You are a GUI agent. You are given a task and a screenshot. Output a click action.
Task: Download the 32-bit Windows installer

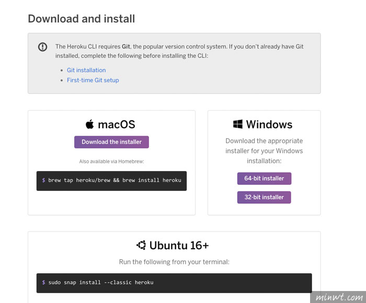(264, 197)
